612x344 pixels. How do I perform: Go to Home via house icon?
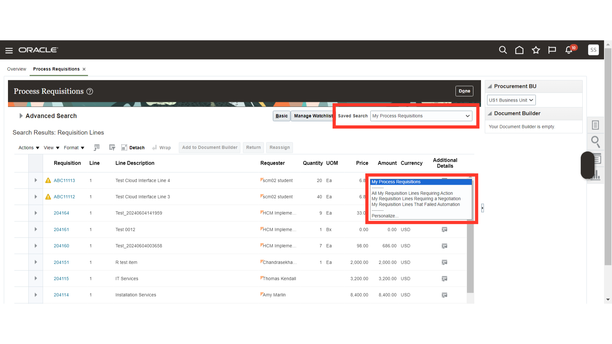click(x=519, y=50)
